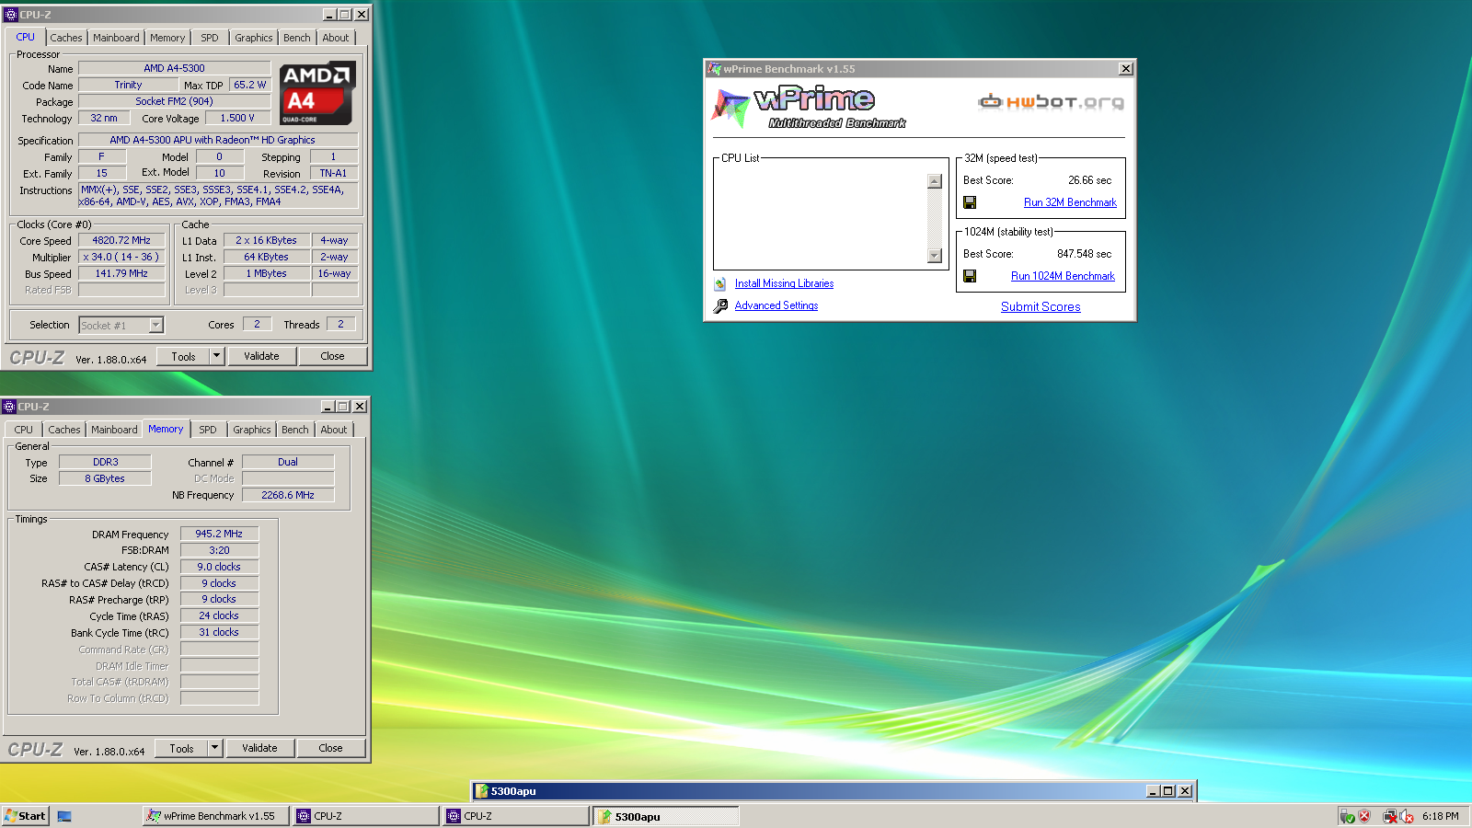
Task: Open Advanced Settings link
Action: pos(776,305)
